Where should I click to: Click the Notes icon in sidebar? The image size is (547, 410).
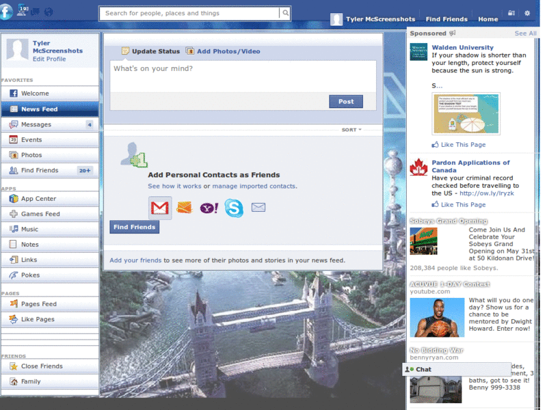point(13,244)
